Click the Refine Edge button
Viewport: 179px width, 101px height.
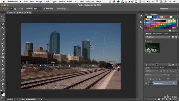pyautogui.click(x=62, y=9)
